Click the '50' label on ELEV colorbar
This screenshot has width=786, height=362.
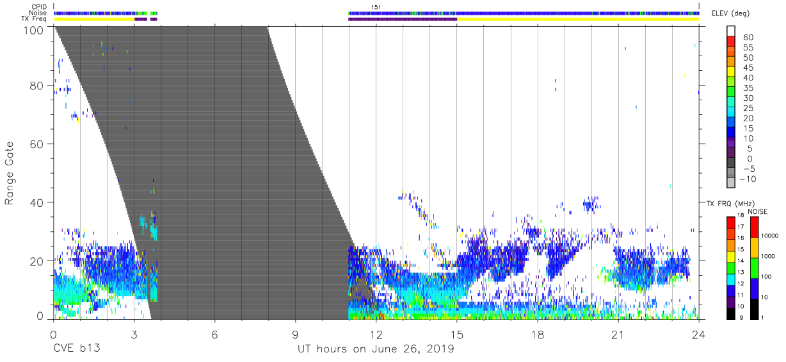(x=748, y=58)
